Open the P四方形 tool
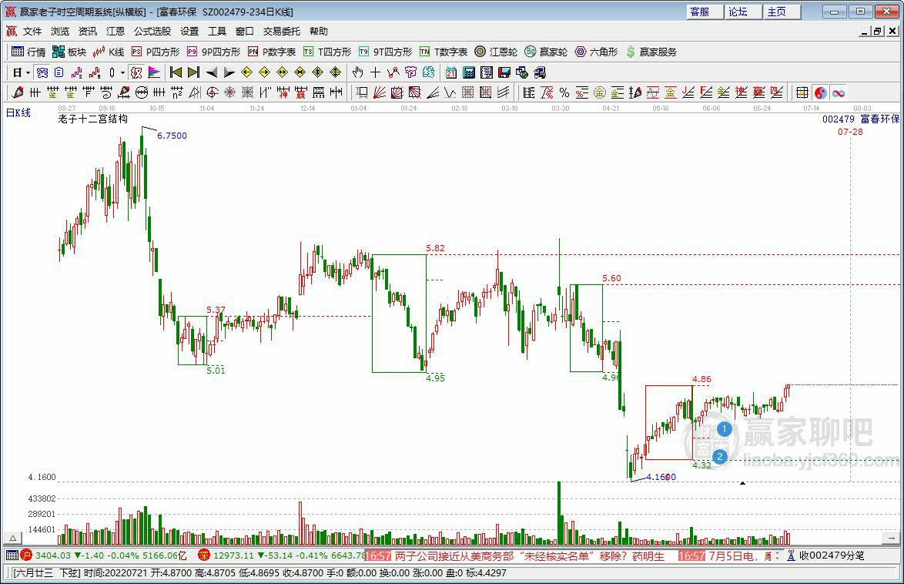The width and height of the screenshot is (904, 584). [156, 52]
